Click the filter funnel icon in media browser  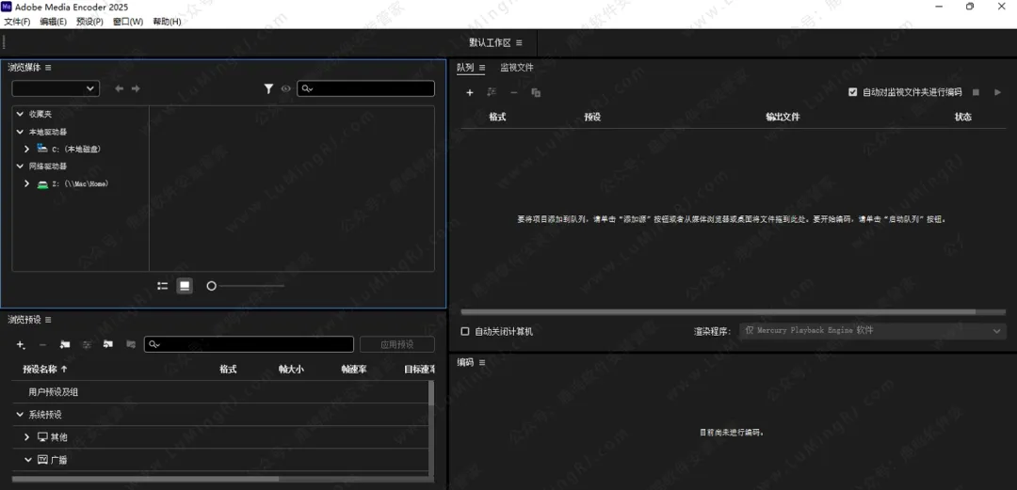tap(268, 88)
